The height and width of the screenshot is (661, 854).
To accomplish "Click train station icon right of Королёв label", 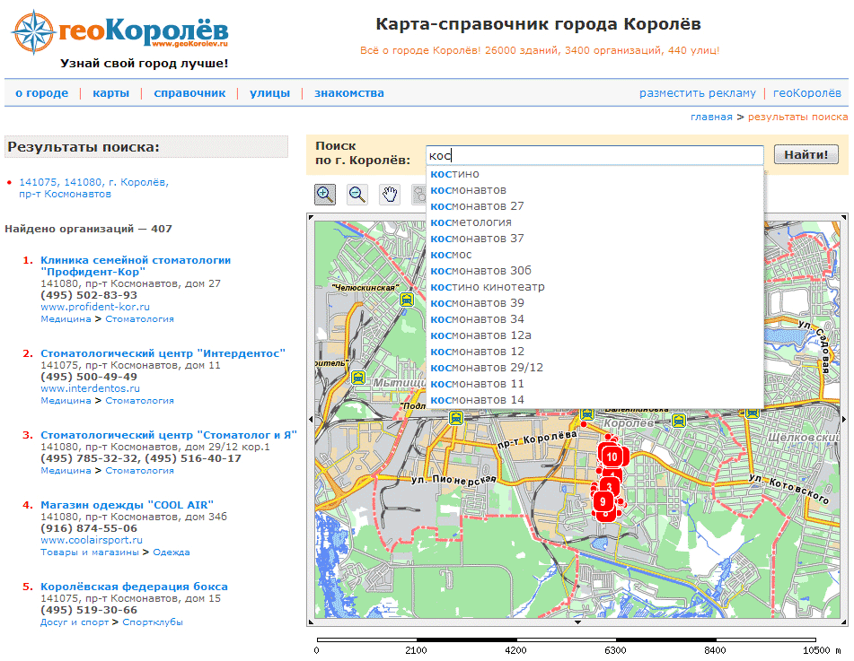I will 679,420.
